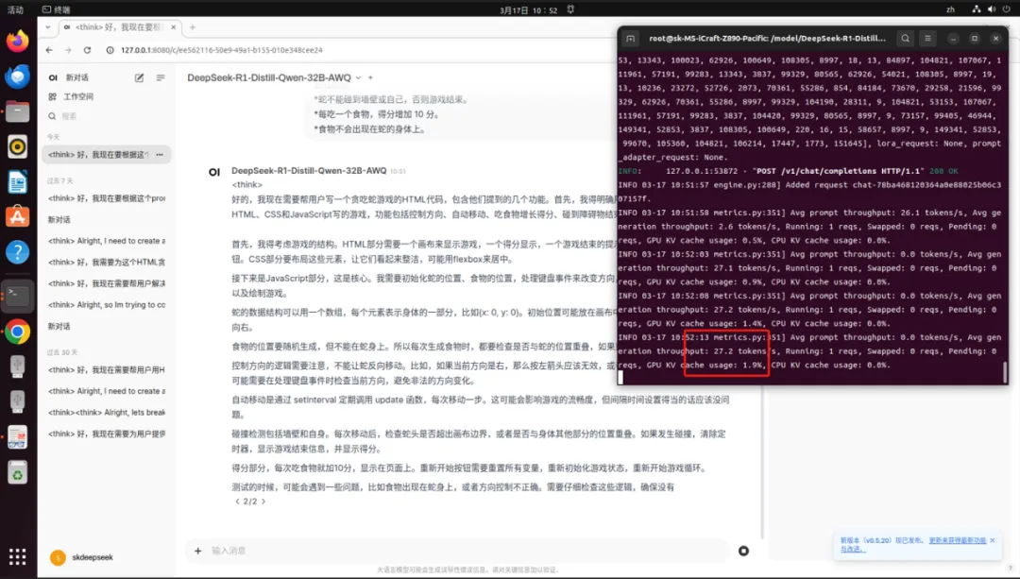Open the three-dot menu on today's chat
Image resolution: width=1020 pixels, height=579 pixels.
[160, 154]
